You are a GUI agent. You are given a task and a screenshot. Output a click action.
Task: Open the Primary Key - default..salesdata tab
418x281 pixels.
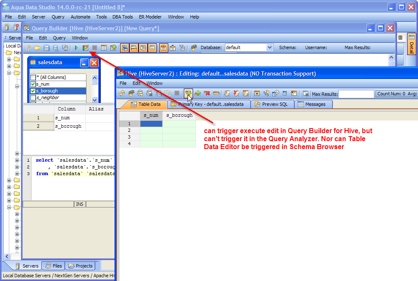pos(210,104)
